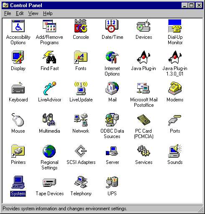The height and width of the screenshot is (214, 205).
Task: Open the File menu
Action: pyautogui.click(x=8, y=13)
